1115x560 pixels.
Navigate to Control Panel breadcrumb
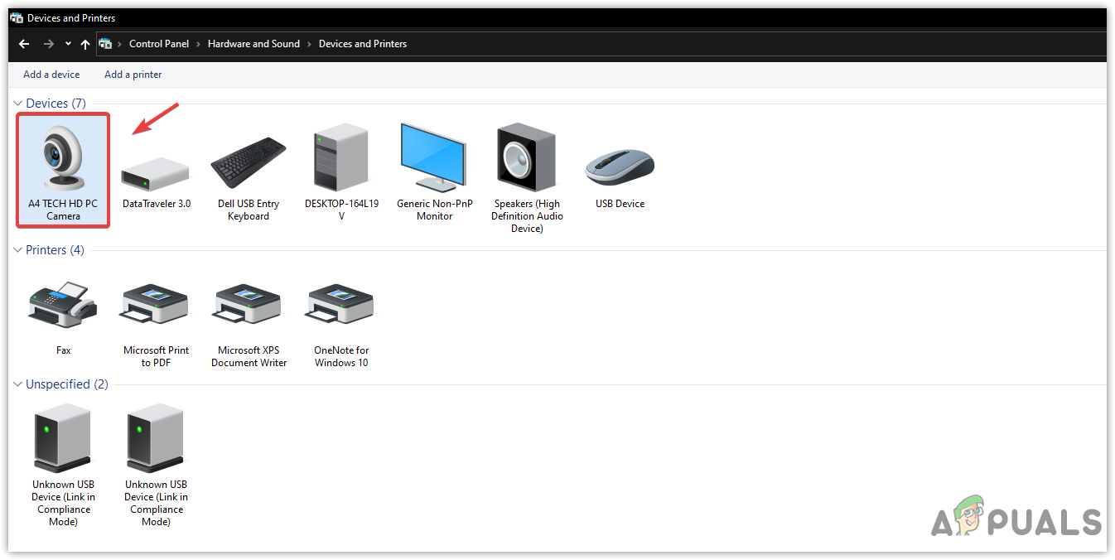[x=159, y=44]
